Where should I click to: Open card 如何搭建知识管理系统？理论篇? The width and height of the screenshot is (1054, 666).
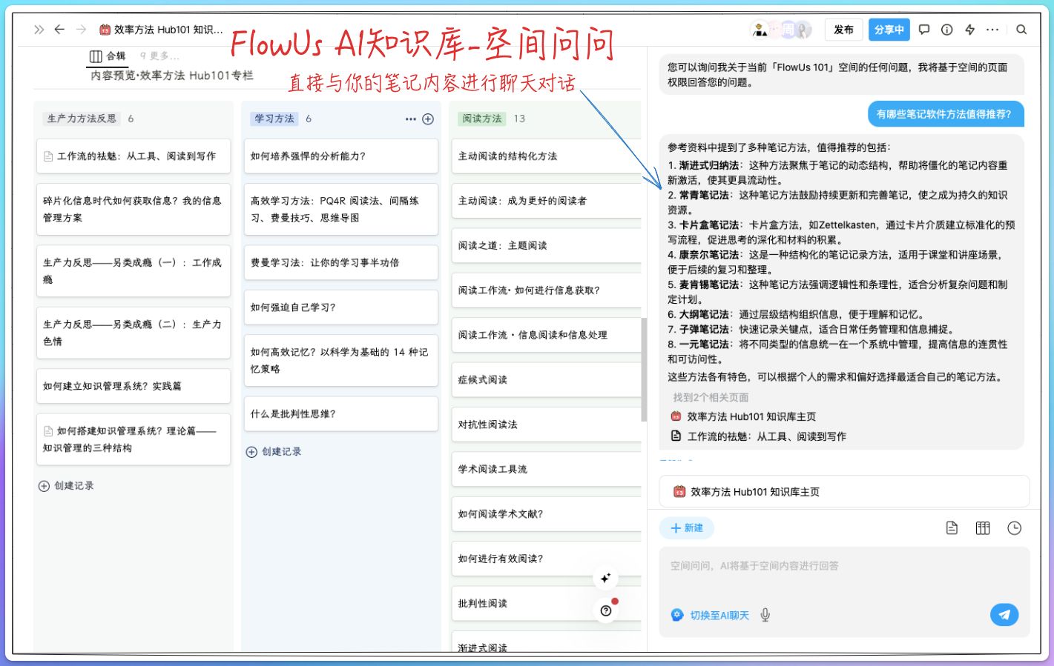point(134,439)
